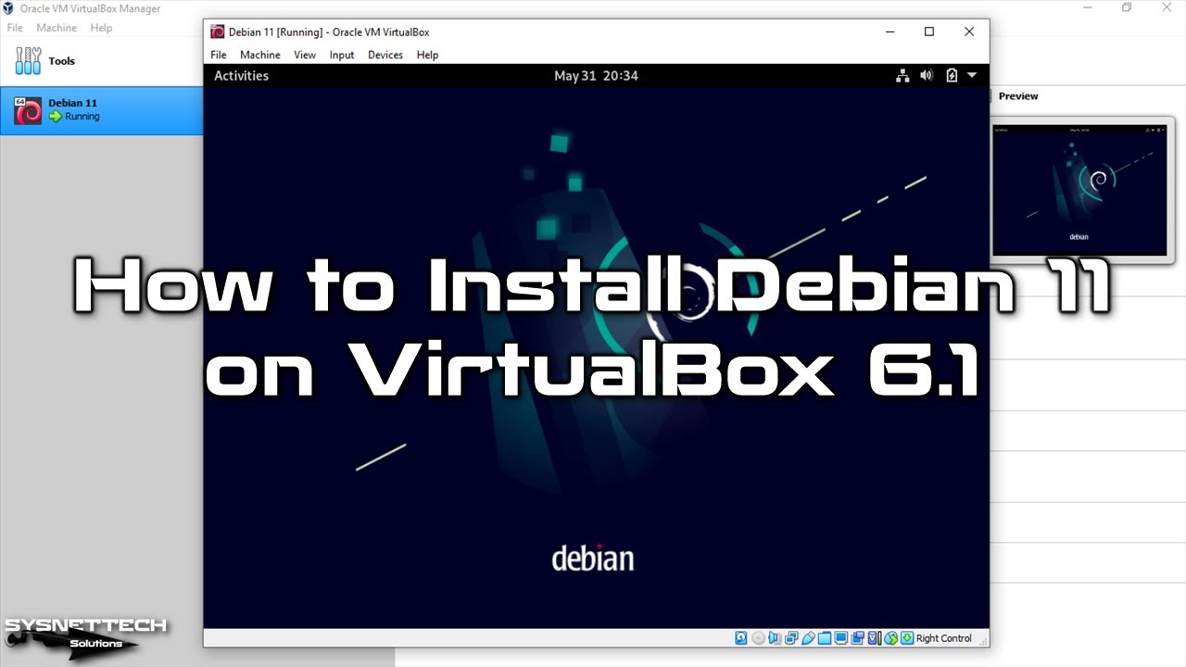
Task: Minimize the Debian 11 VM window
Action: coord(889,31)
